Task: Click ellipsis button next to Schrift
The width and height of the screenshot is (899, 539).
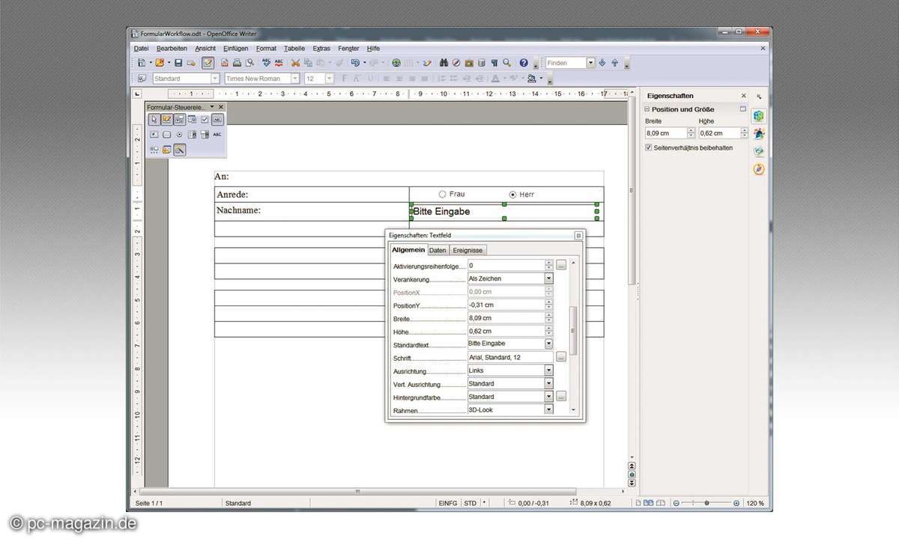Action: point(561,357)
